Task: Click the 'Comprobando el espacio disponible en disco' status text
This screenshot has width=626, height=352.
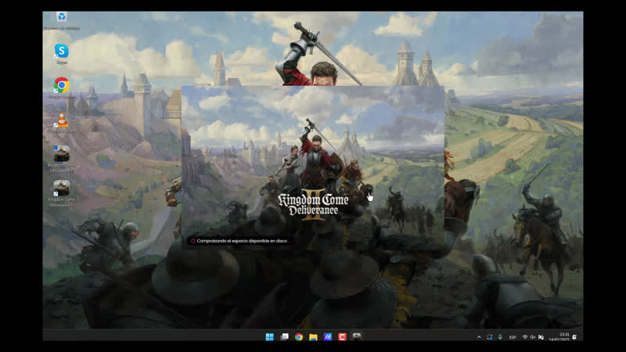Action: coord(242,241)
